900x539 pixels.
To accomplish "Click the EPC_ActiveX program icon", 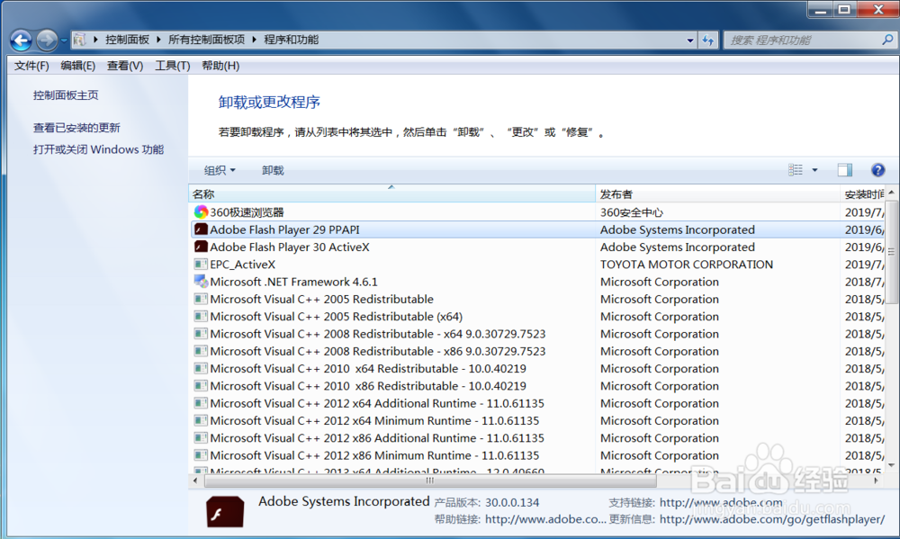I will pyautogui.click(x=200, y=264).
